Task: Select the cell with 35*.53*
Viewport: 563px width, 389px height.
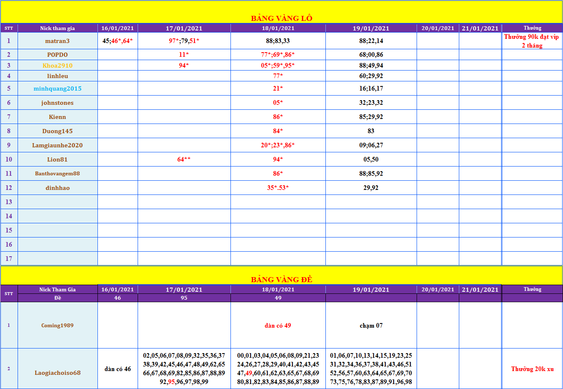Action: tap(278, 188)
